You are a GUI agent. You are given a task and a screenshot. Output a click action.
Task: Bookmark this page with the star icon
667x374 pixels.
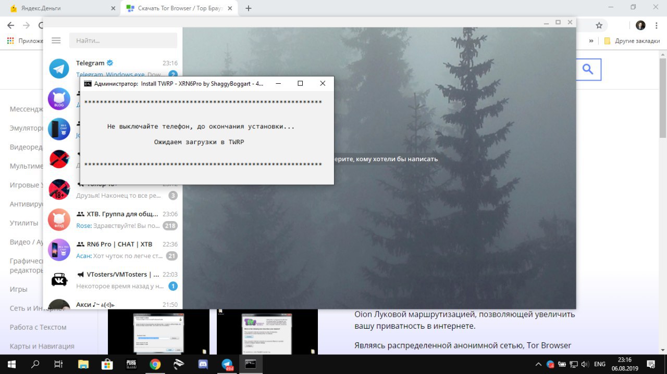coord(599,25)
